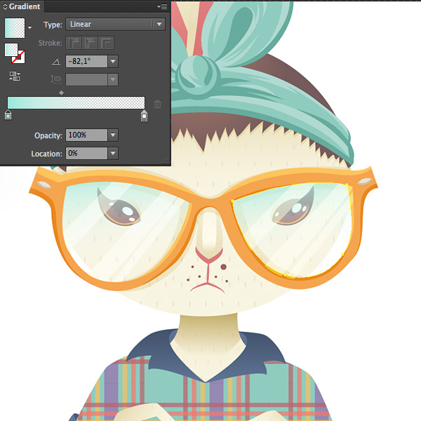This screenshot has height=421, width=421.
Task: Click the angle input field -82,1°
Action: (86, 62)
